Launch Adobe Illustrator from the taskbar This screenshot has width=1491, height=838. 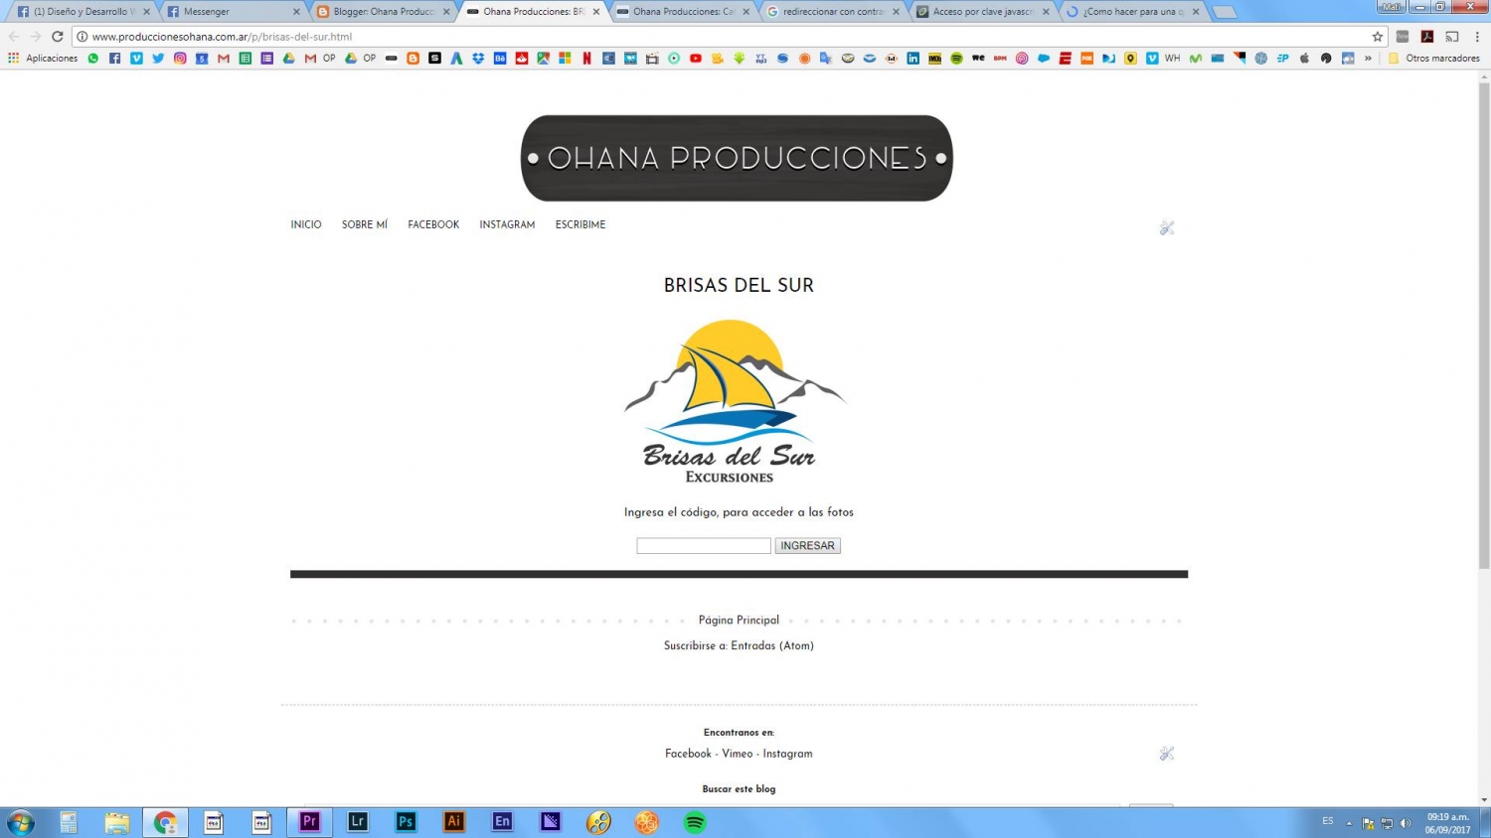(x=454, y=821)
